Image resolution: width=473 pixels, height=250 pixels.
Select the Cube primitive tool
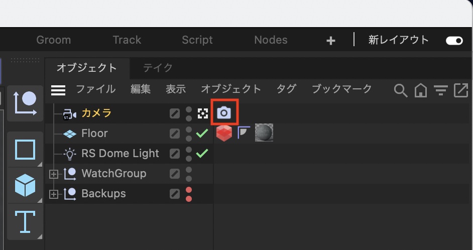tap(25, 186)
